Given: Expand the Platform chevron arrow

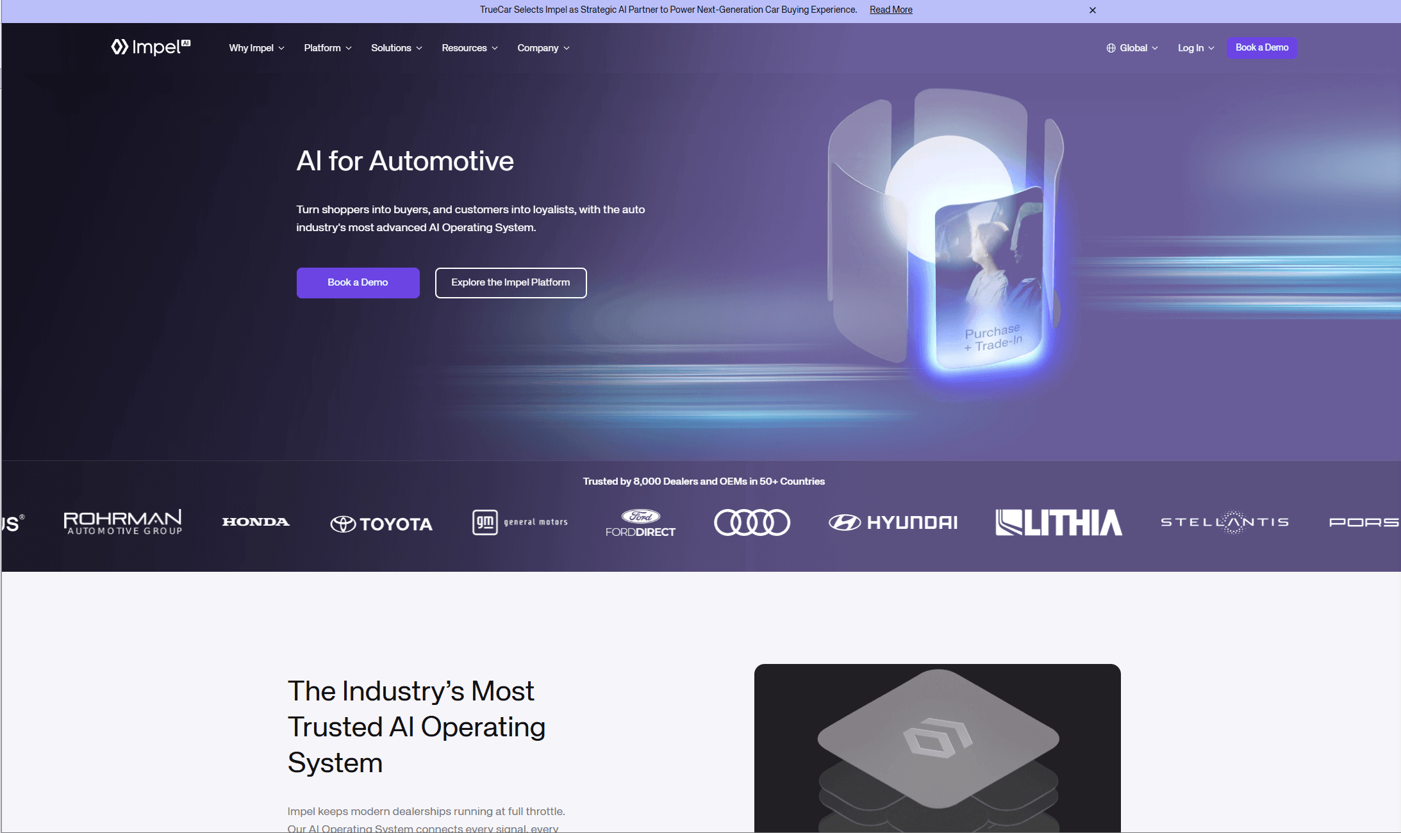Looking at the screenshot, I should (349, 48).
